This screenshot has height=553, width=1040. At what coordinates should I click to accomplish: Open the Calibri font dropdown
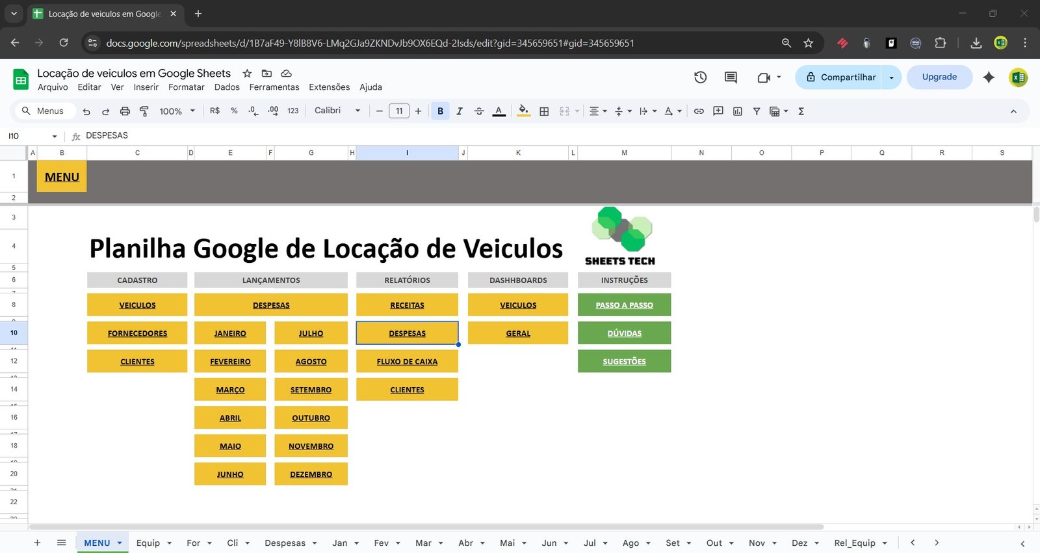point(337,111)
